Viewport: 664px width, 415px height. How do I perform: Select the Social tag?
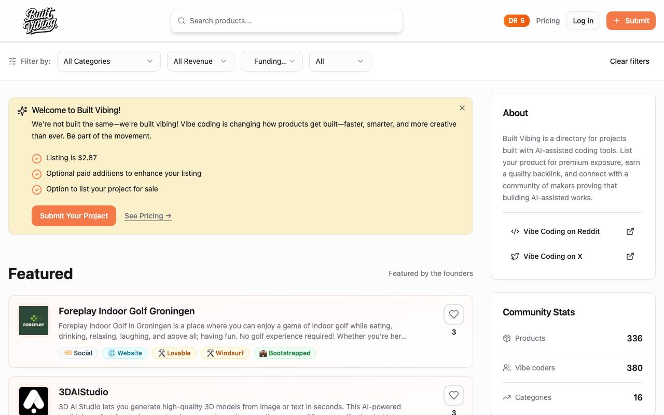(78, 353)
